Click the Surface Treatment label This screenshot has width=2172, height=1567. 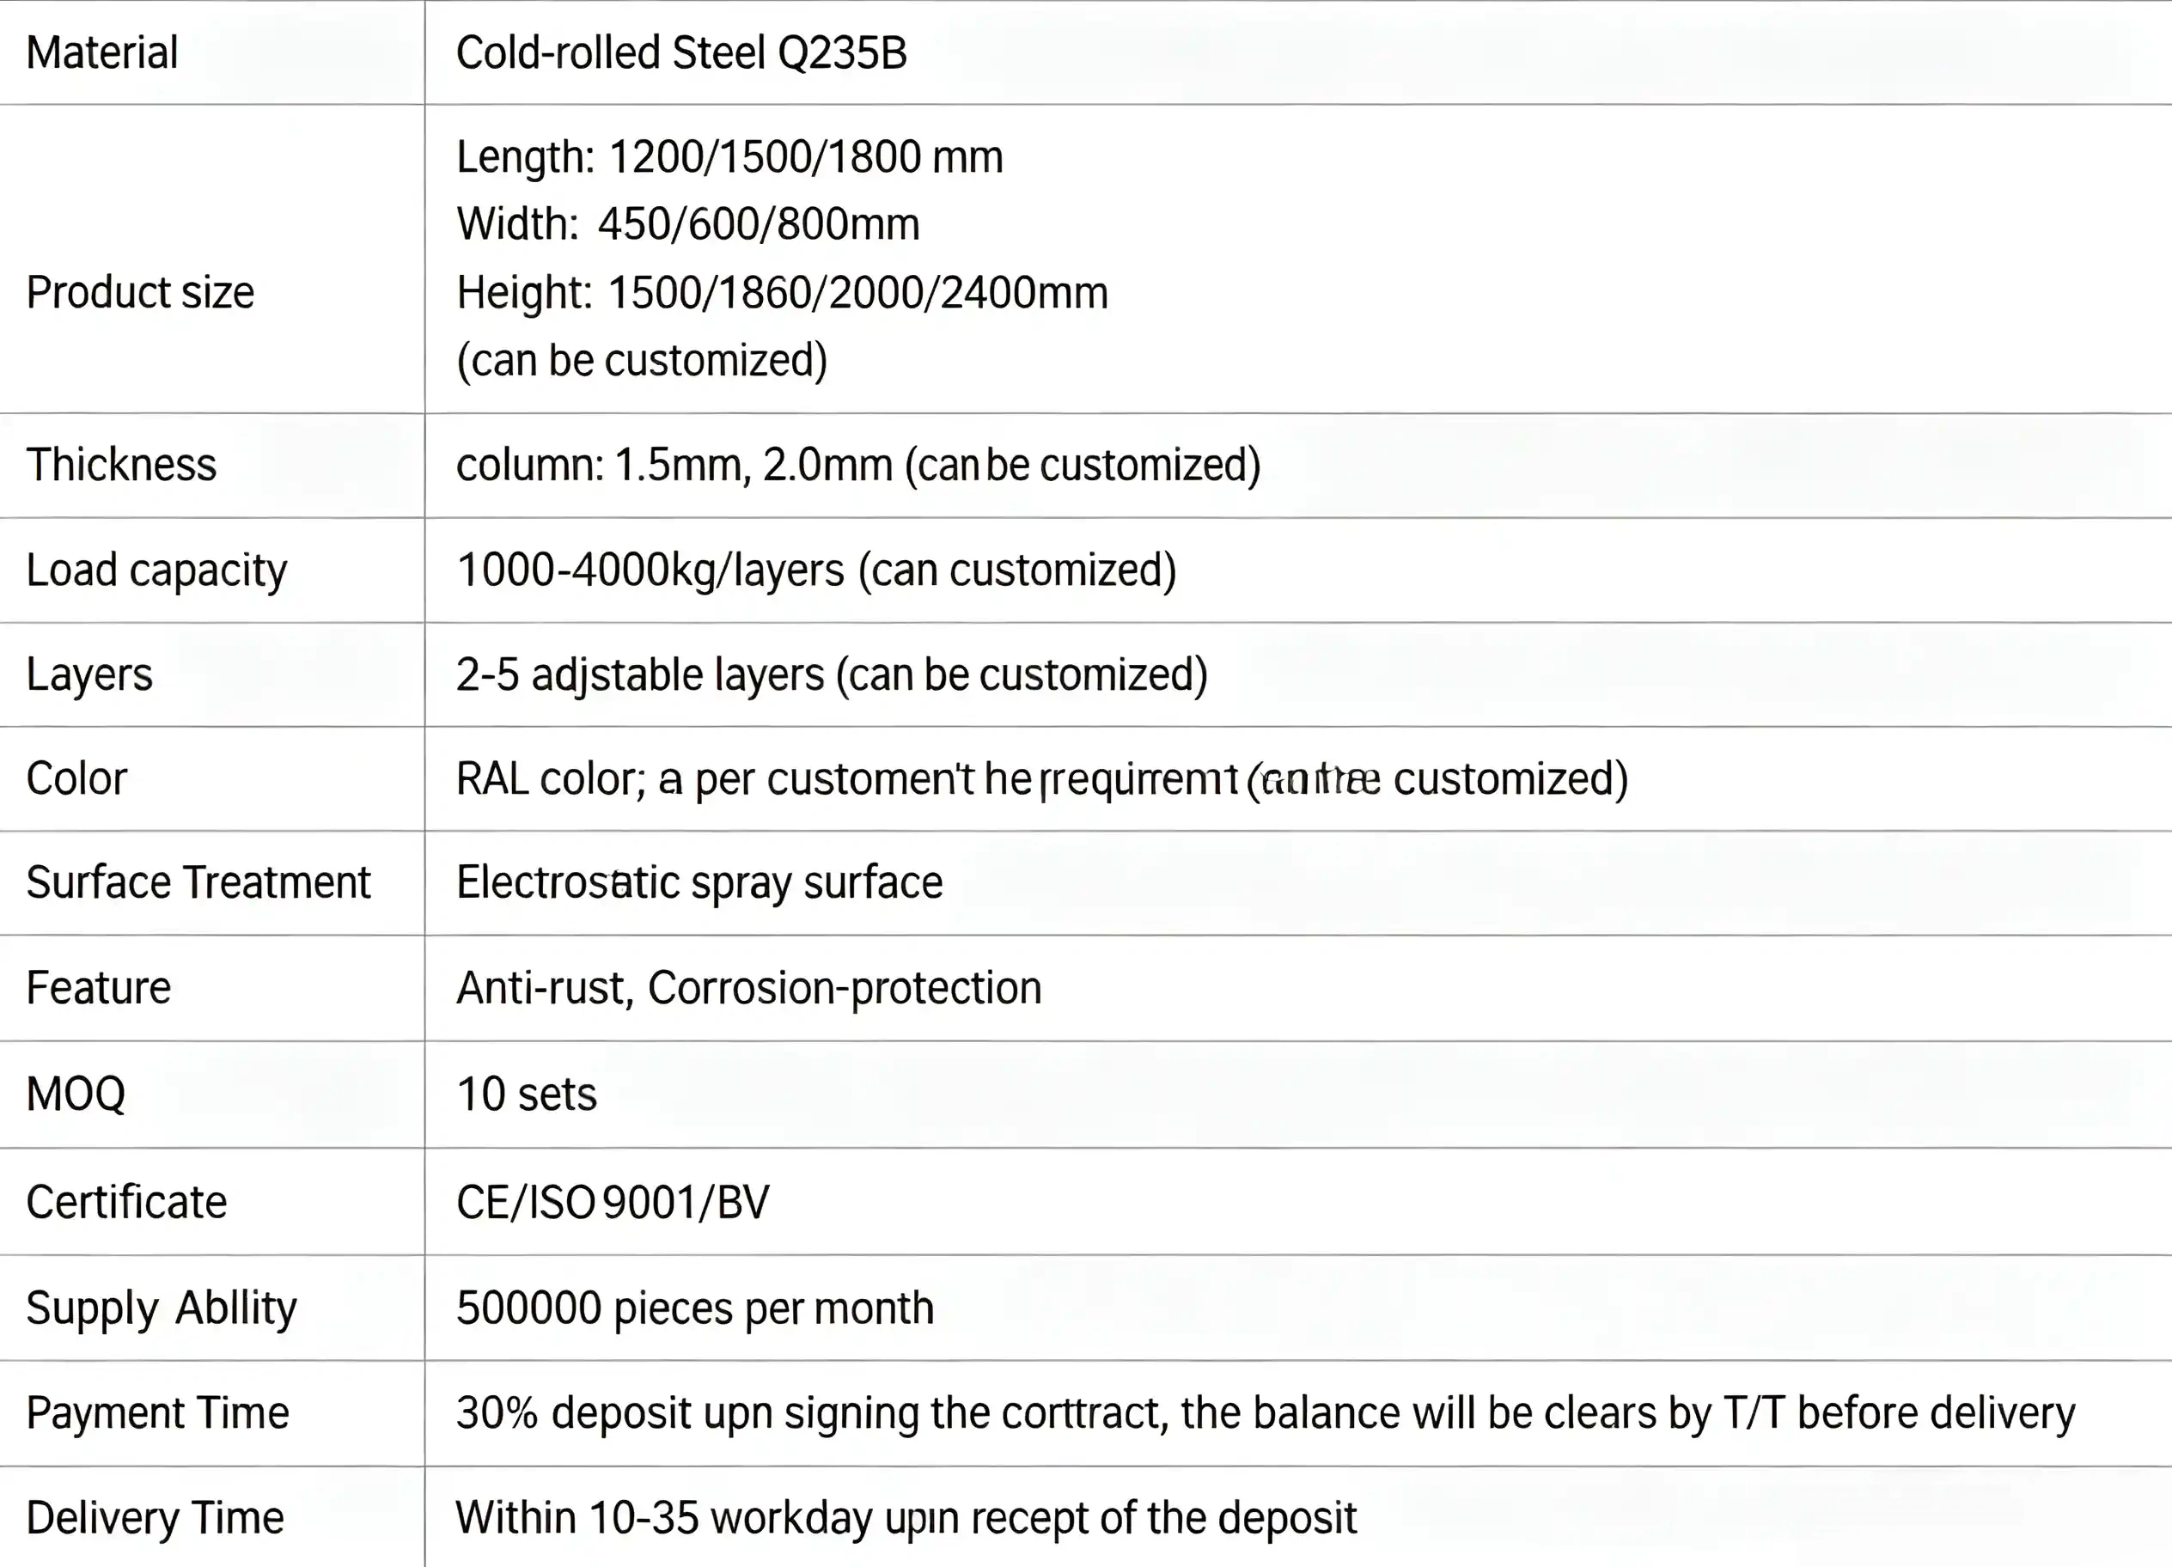pyautogui.click(x=198, y=882)
